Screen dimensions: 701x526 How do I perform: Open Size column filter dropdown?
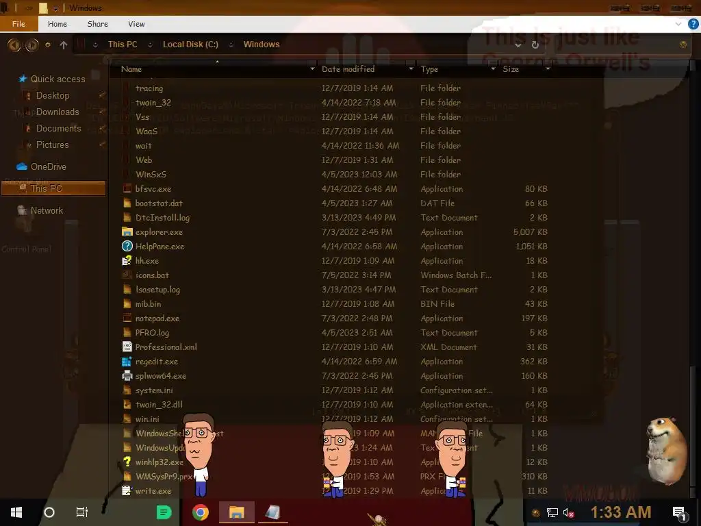[548, 69]
